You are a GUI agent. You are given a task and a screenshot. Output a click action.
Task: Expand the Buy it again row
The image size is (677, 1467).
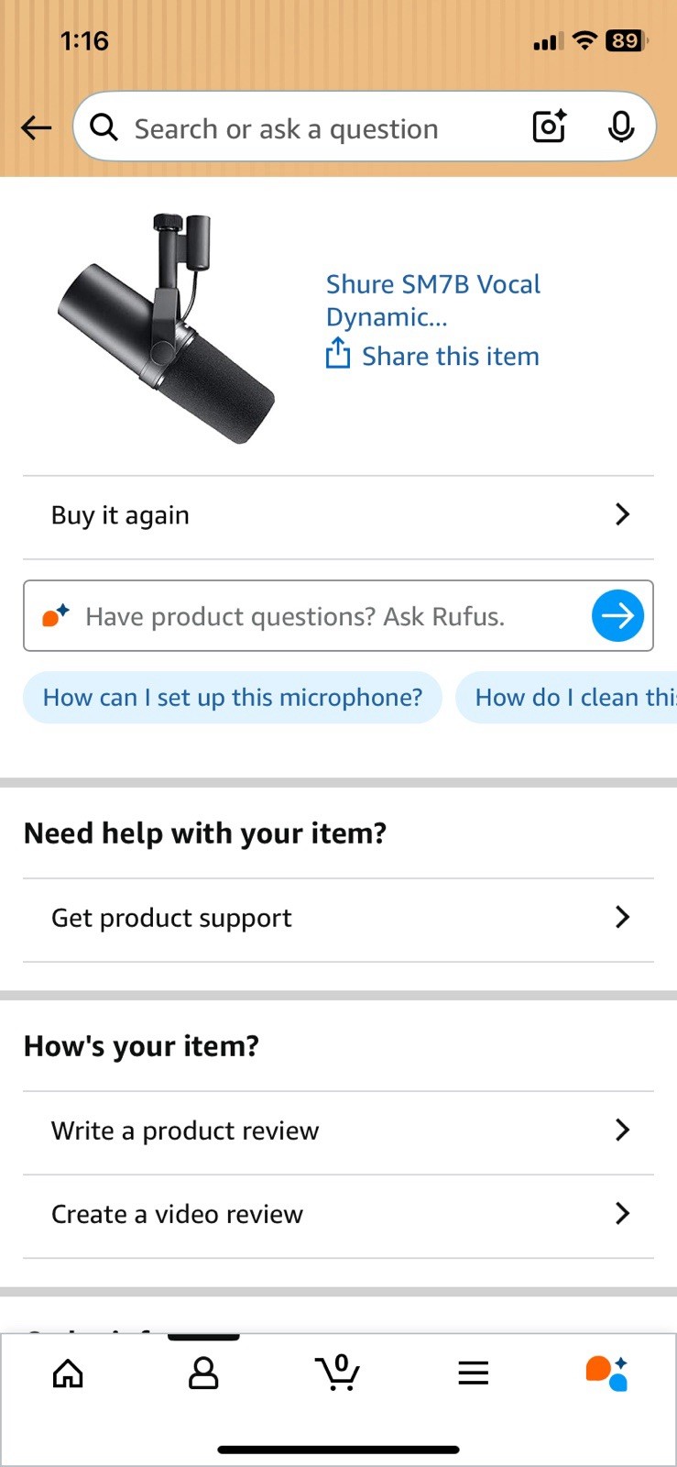tap(622, 514)
